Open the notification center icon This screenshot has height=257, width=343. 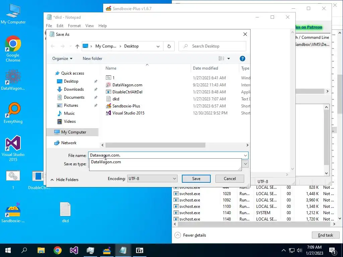click(x=333, y=250)
